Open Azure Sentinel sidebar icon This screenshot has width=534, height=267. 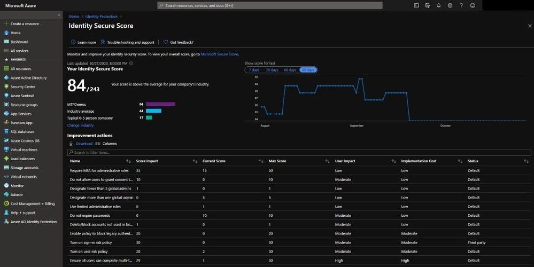tap(6, 96)
